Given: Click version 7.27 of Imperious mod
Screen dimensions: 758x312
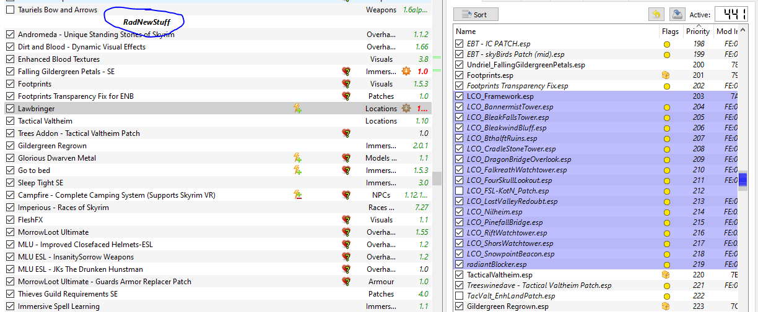Looking at the screenshot, I should 422,208.
